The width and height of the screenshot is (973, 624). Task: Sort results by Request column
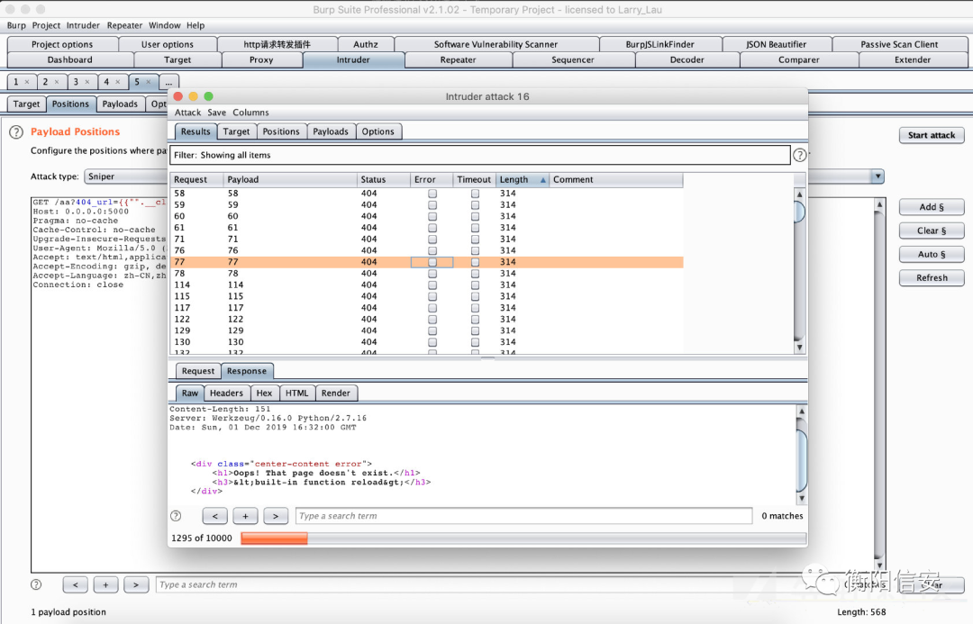tap(196, 180)
